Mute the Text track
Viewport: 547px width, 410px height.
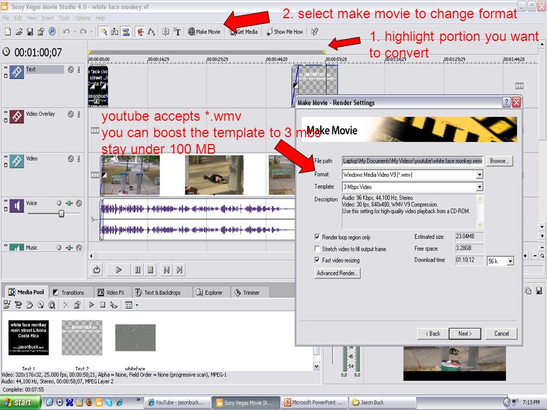pyautogui.click(x=71, y=69)
